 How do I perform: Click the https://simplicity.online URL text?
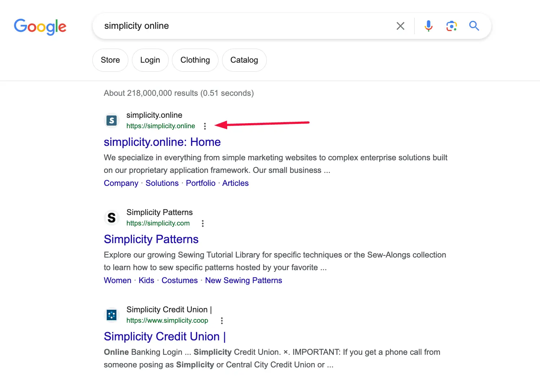[161, 126]
